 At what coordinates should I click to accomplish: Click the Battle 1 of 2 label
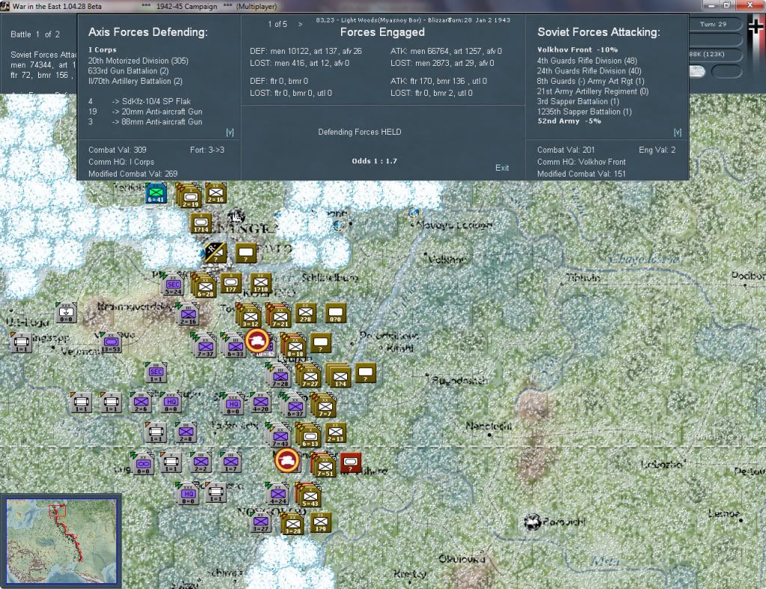click(35, 34)
